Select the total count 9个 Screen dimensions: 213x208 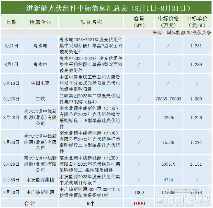click(x=91, y=203)
